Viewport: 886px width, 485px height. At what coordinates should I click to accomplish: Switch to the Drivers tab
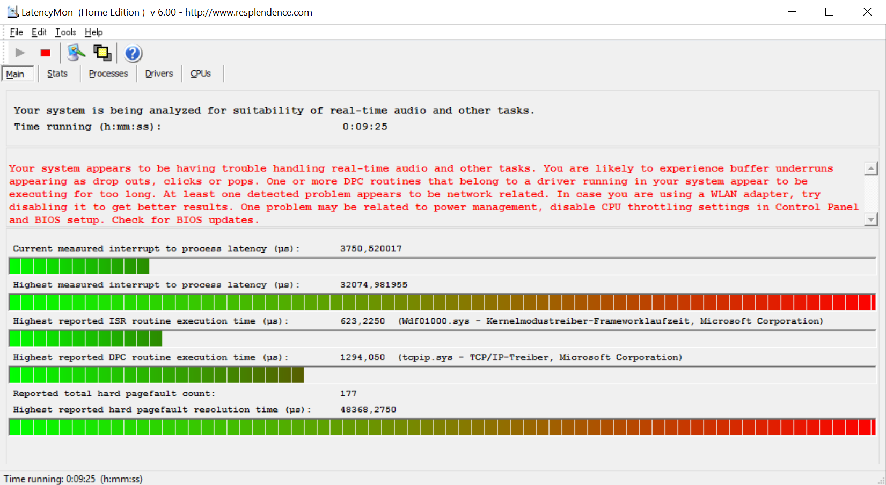coord(159,74)
